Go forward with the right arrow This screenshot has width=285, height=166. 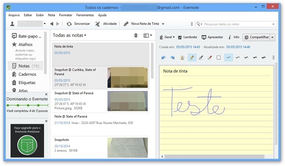(58, 24)
